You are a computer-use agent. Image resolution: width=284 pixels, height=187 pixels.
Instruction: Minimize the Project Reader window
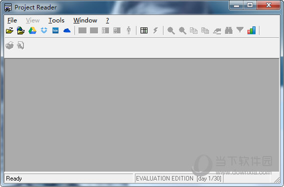[236, 5]
